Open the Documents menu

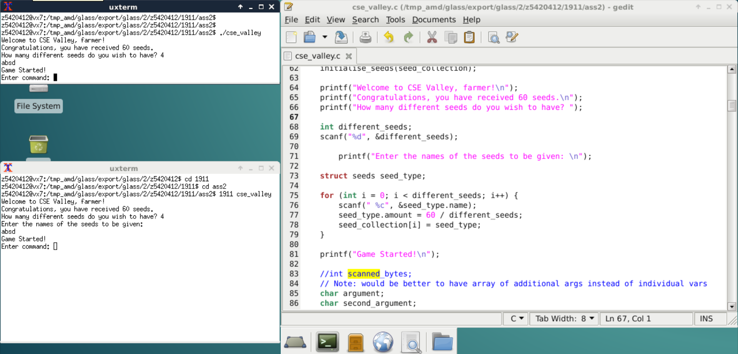[x=434, y=20]
